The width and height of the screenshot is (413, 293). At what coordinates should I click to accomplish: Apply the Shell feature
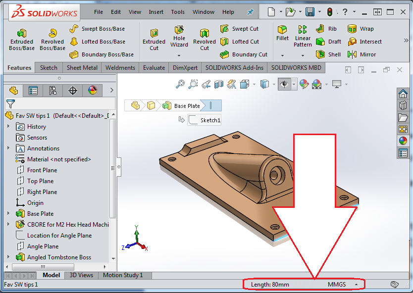point(328,54)
